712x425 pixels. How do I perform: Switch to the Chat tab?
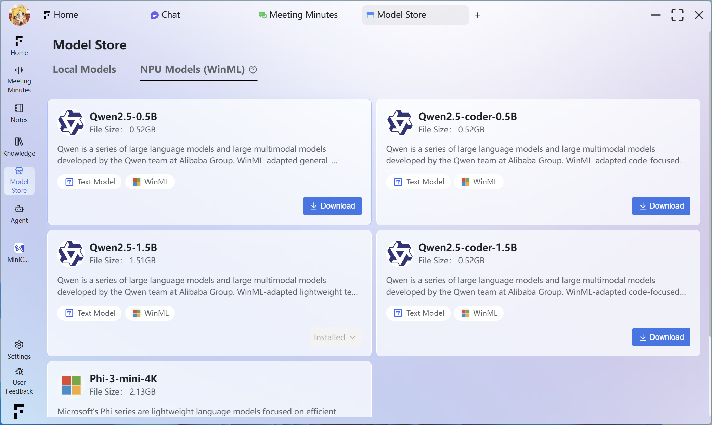click(x=166, y=15)
